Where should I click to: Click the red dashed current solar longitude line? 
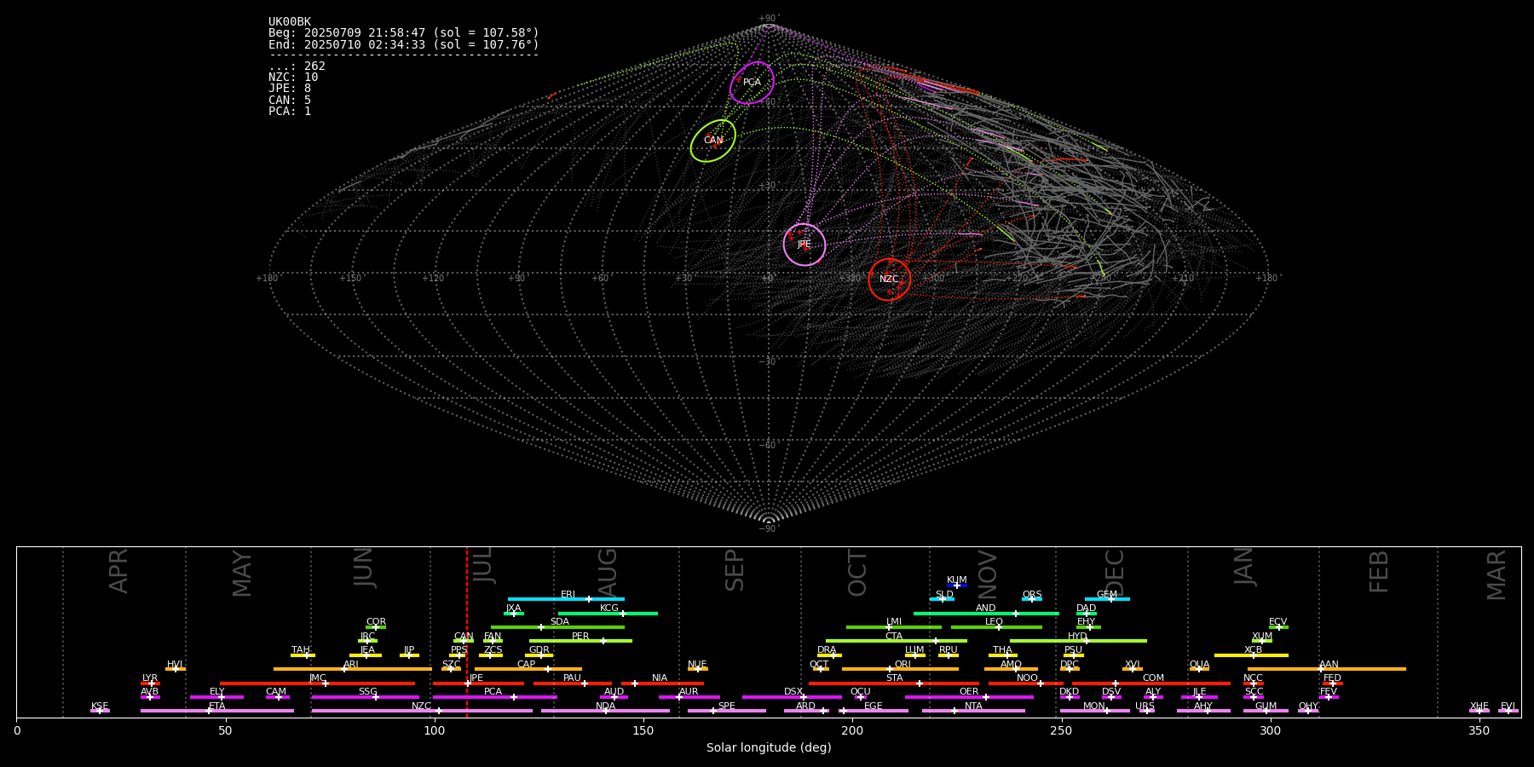(467, 631)
